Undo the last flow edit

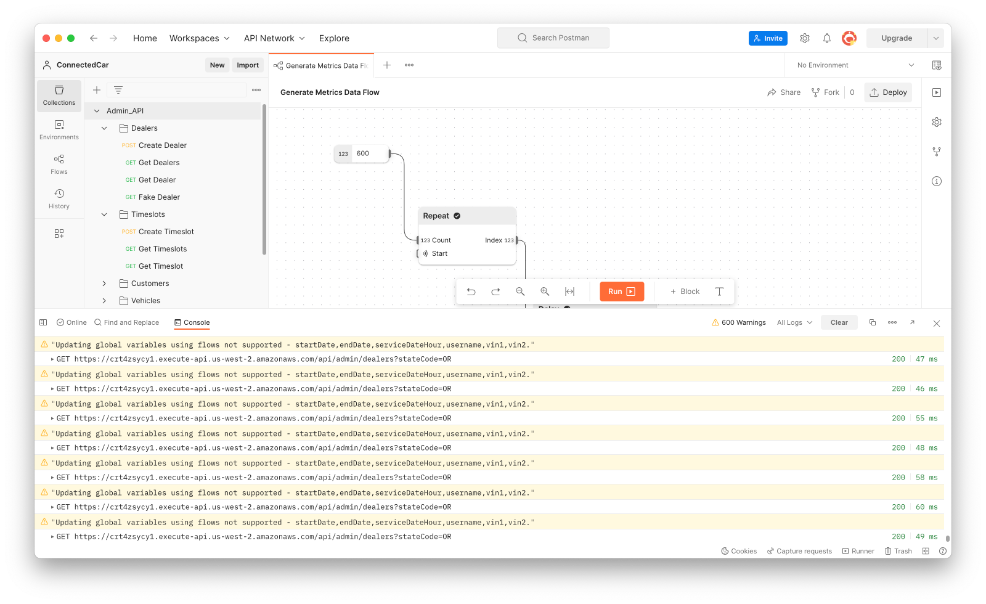click(471, 292)
